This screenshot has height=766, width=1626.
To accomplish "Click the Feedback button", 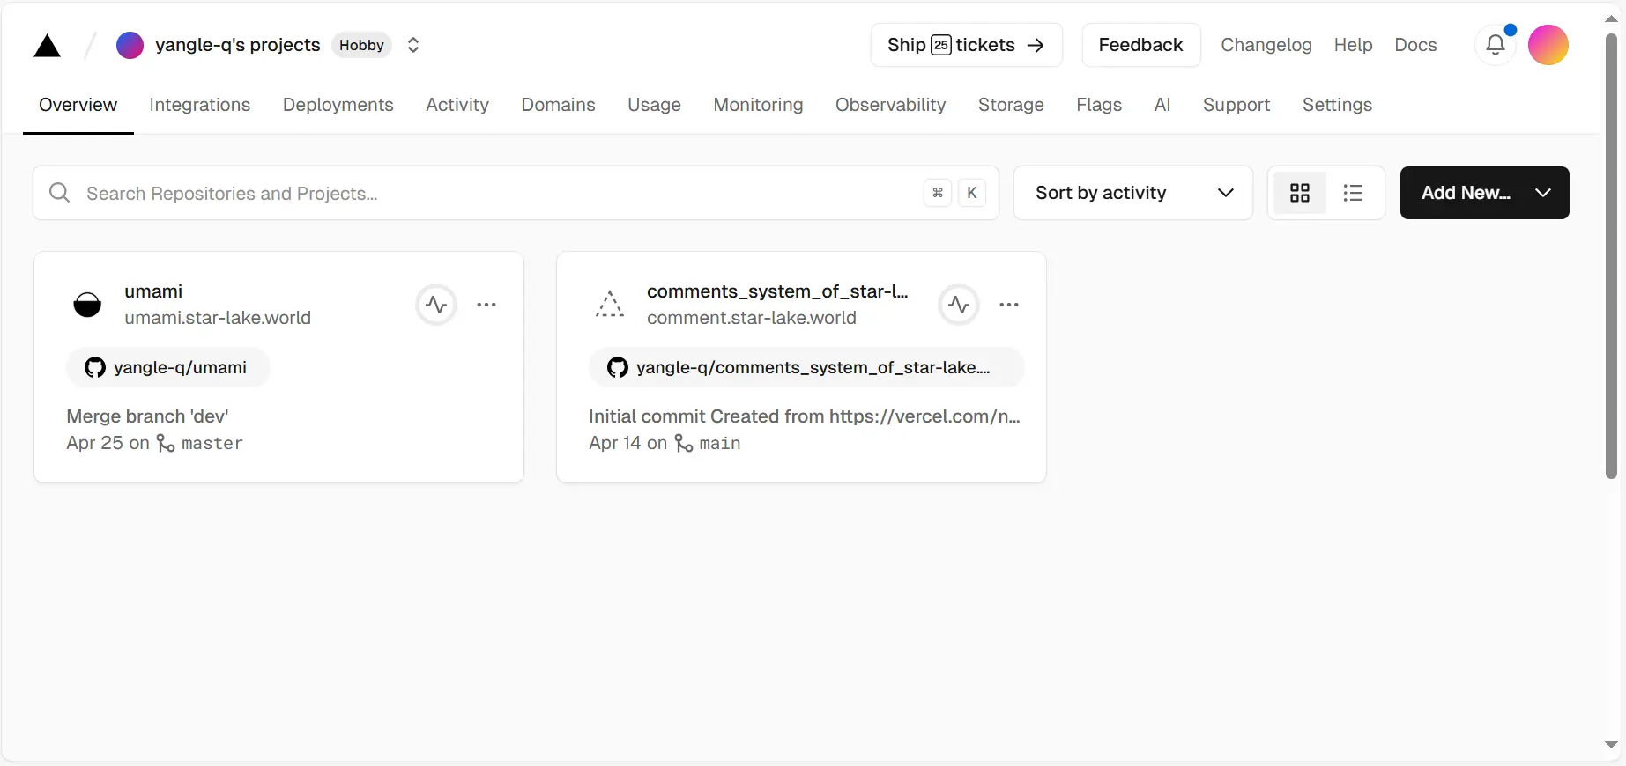I will (1141, 45).
